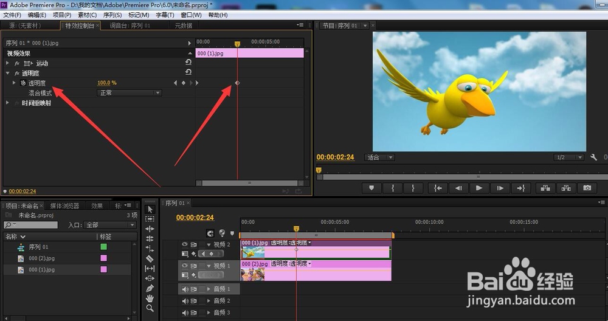Screen dimensions: 608x321
Task: Toggle 视频 2 track eye visibility
Action: coord(185,244)
